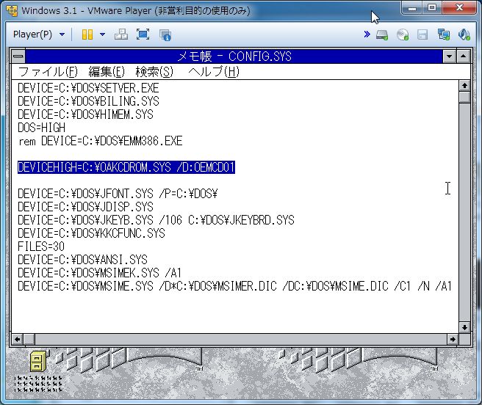Click the JFONT.SYS line

(x=118, y=194)
